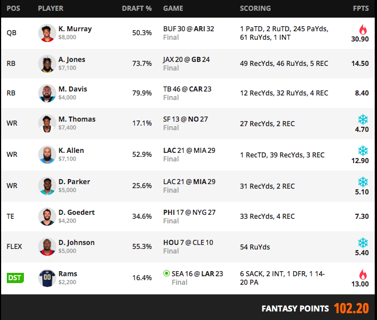This screenshot has width=377, height=320.
Task: Click the green circle indicator beside SEA 16
Action: pos(166,273)
